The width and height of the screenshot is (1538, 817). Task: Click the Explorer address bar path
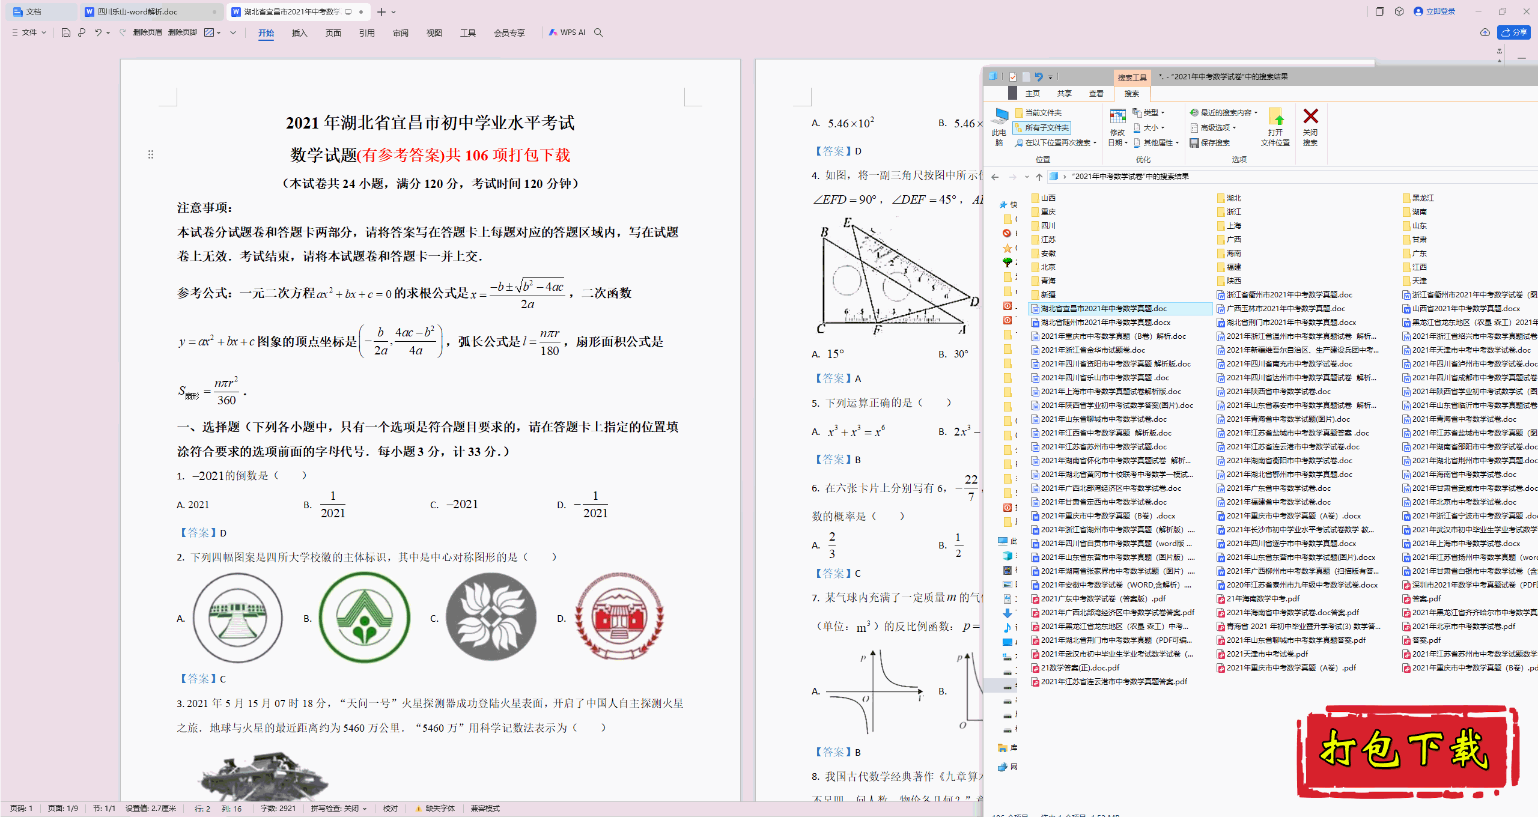point(1130,177)
